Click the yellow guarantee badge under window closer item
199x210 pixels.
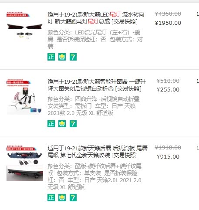(62, 124)
